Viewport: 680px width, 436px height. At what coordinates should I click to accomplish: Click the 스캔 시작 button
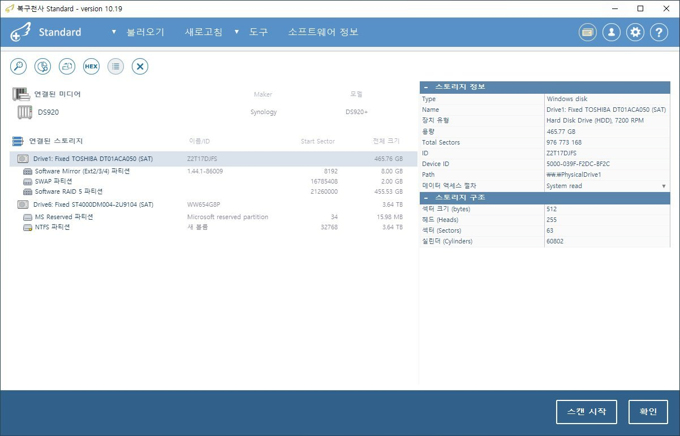pos(587,412)
